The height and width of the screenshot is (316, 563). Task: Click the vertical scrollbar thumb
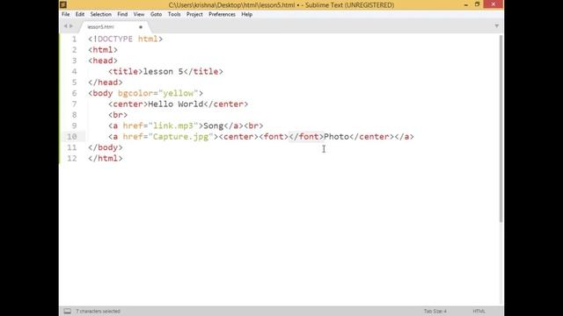(x=501, y=129)
